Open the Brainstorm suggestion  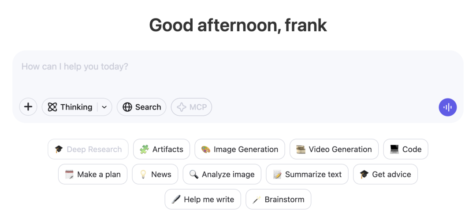[x=279, y=199]
